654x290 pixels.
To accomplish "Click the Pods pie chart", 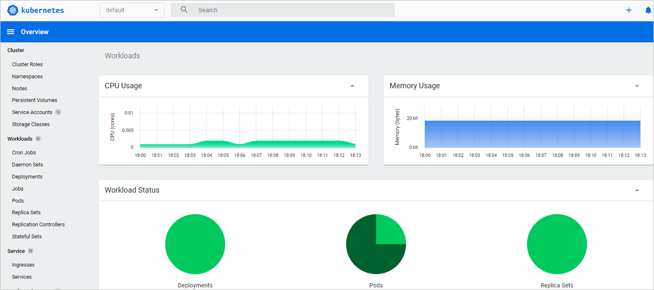I will coord(376,244).
